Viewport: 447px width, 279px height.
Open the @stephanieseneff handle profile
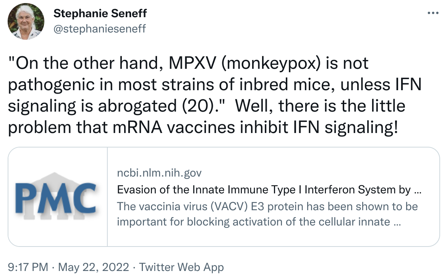click(99, 29)
